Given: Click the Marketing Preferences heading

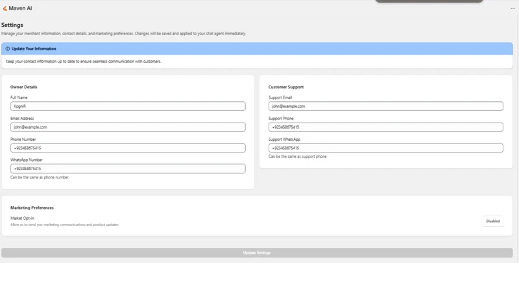Looking at the screenshot, I should click(x=32, y=208).
